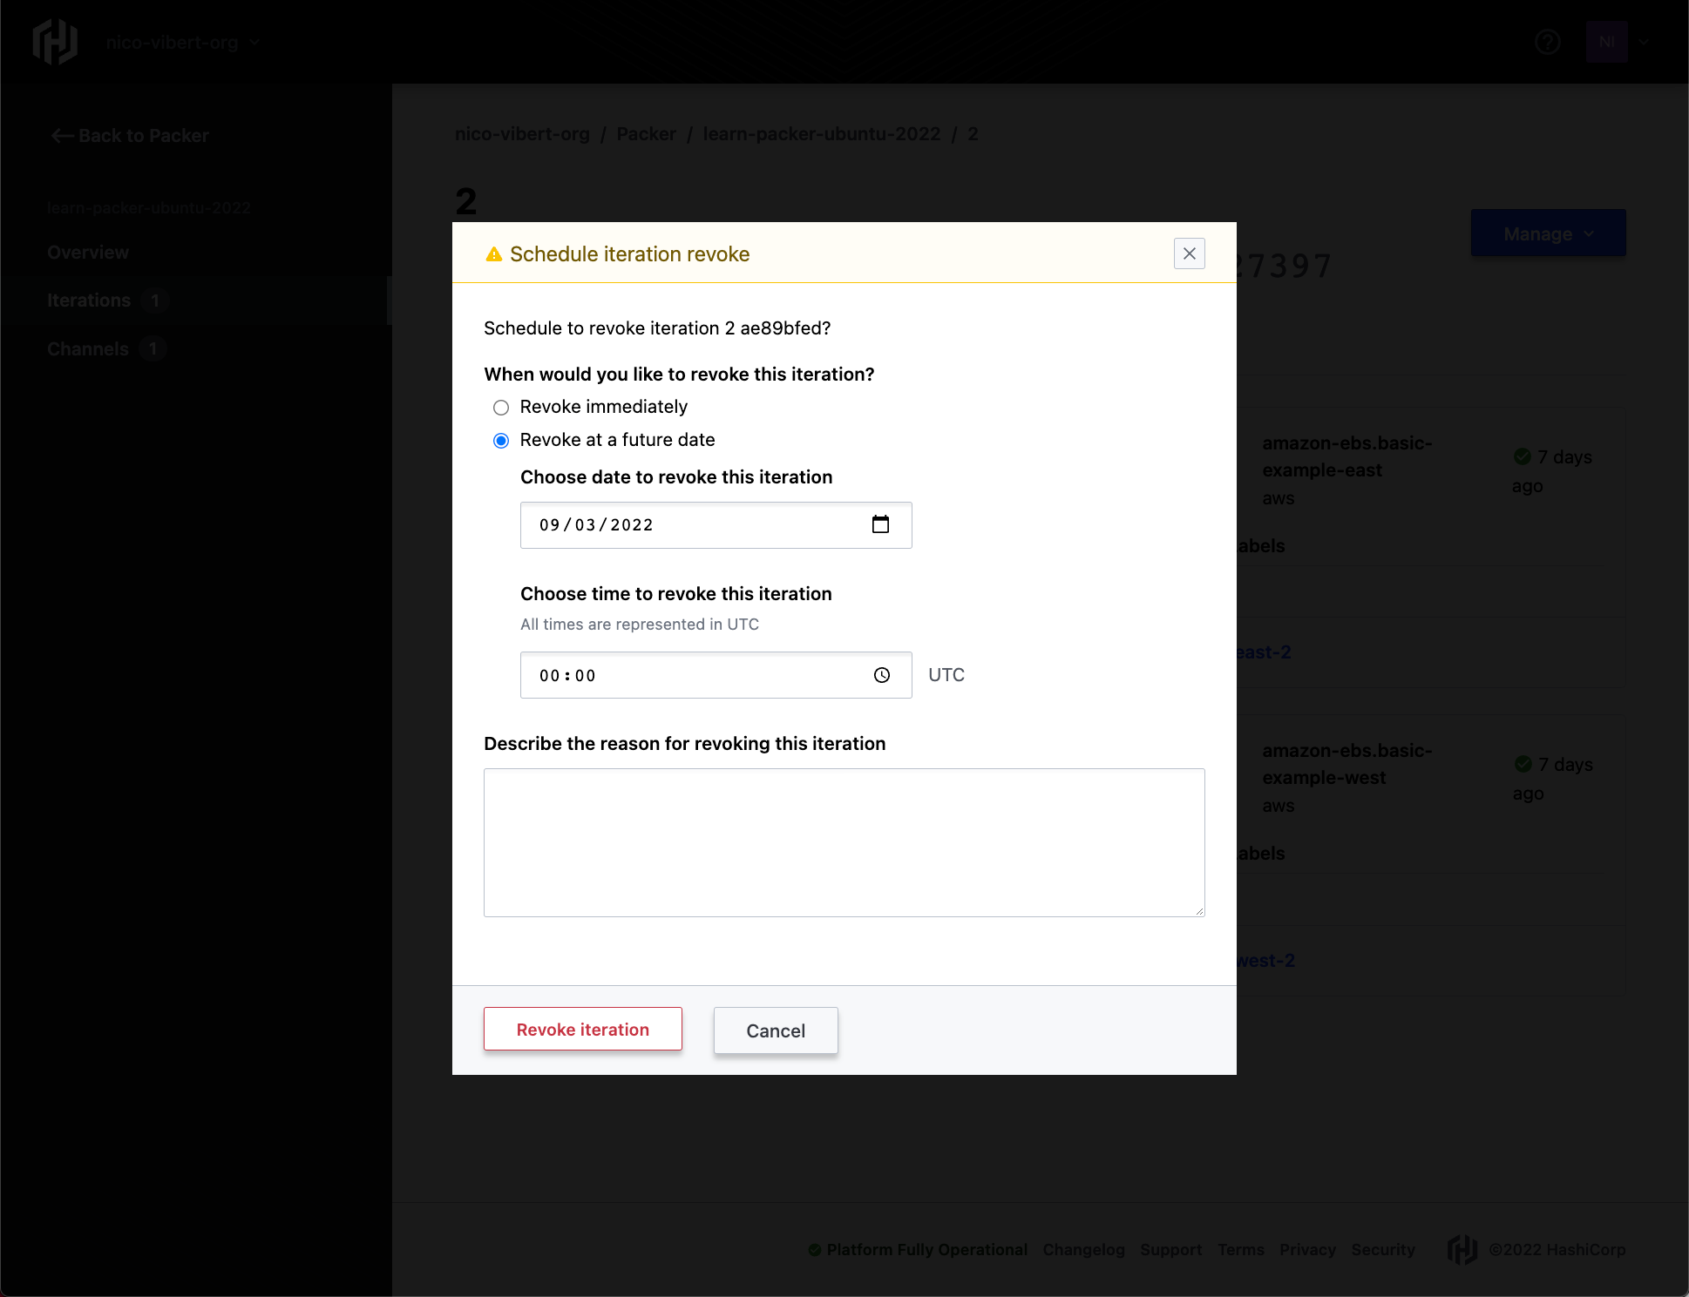Image resolution: width=1689 pixels, height=1297 pixels.
Task: Close the Schedule iteration revoke dialog
Action: (x=1189, y=253)
